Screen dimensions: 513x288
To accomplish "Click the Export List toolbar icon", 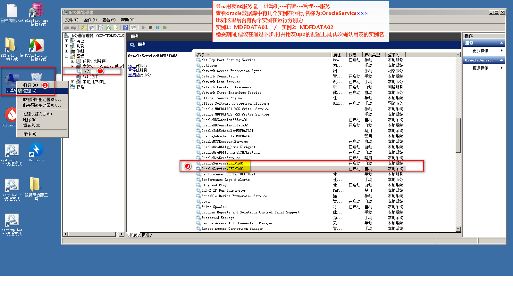I will (116, 28).
